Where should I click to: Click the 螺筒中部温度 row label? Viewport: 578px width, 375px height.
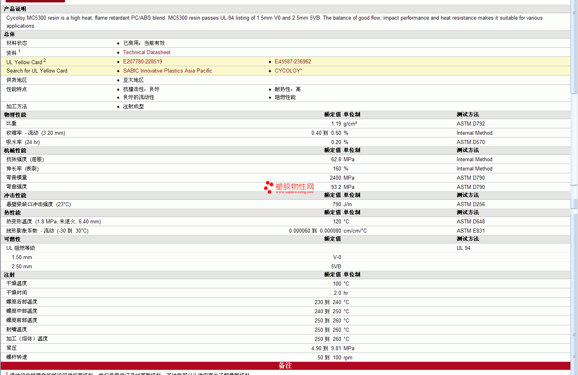point(22,311)
